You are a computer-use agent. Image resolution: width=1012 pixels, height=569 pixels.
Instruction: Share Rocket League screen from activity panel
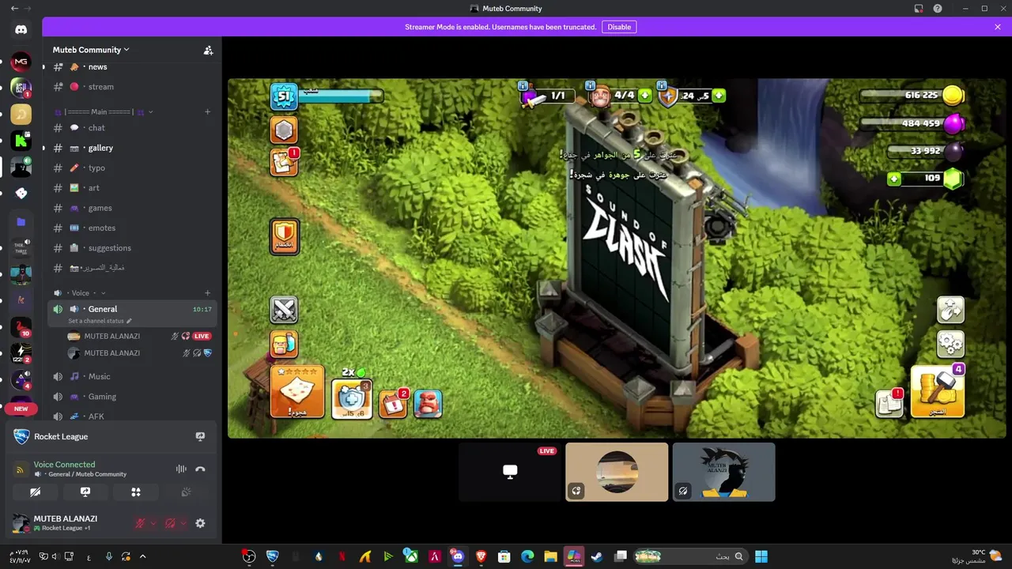[x=200, y=436]
